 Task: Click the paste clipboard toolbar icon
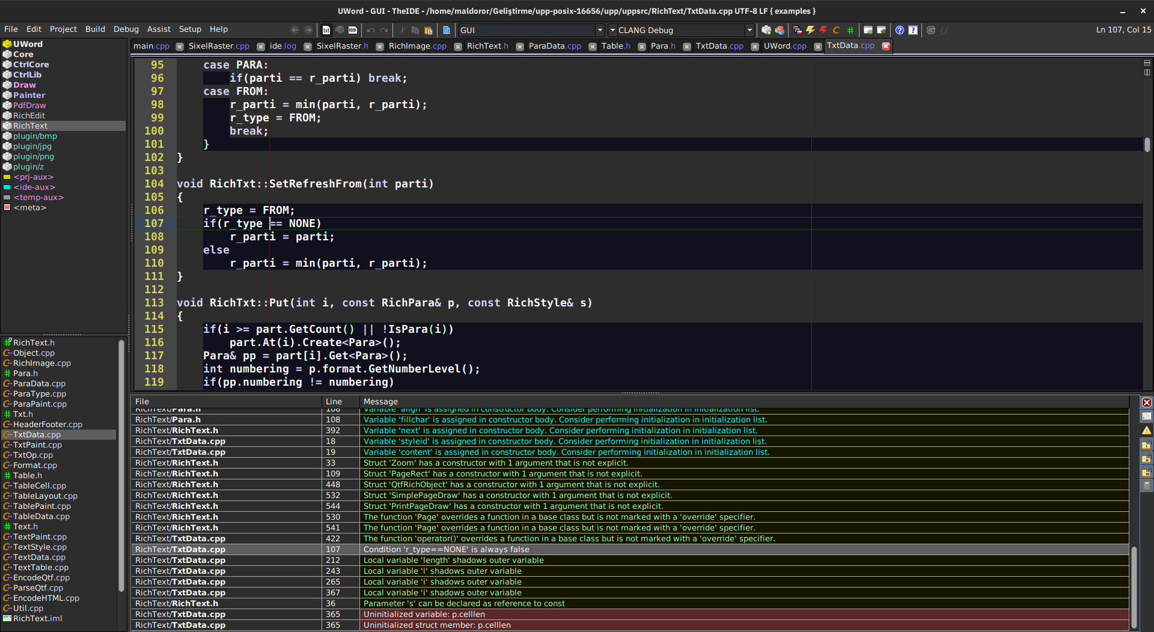click(428, 30)
